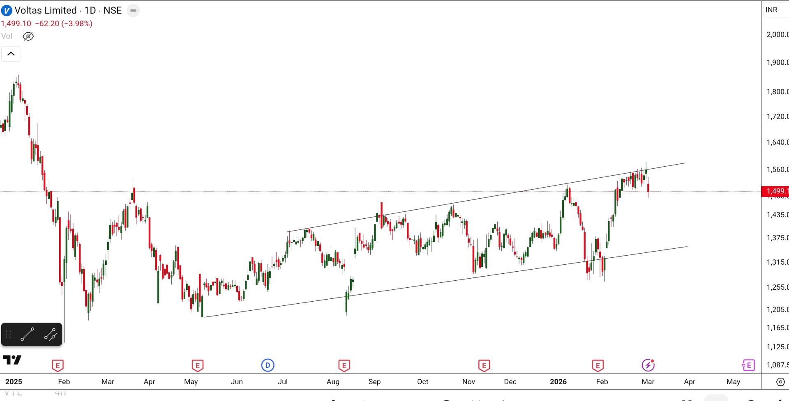Open red E earnings marker nearest Jun label
Viewport: 789px width, 401px height.
pos(198,365)
